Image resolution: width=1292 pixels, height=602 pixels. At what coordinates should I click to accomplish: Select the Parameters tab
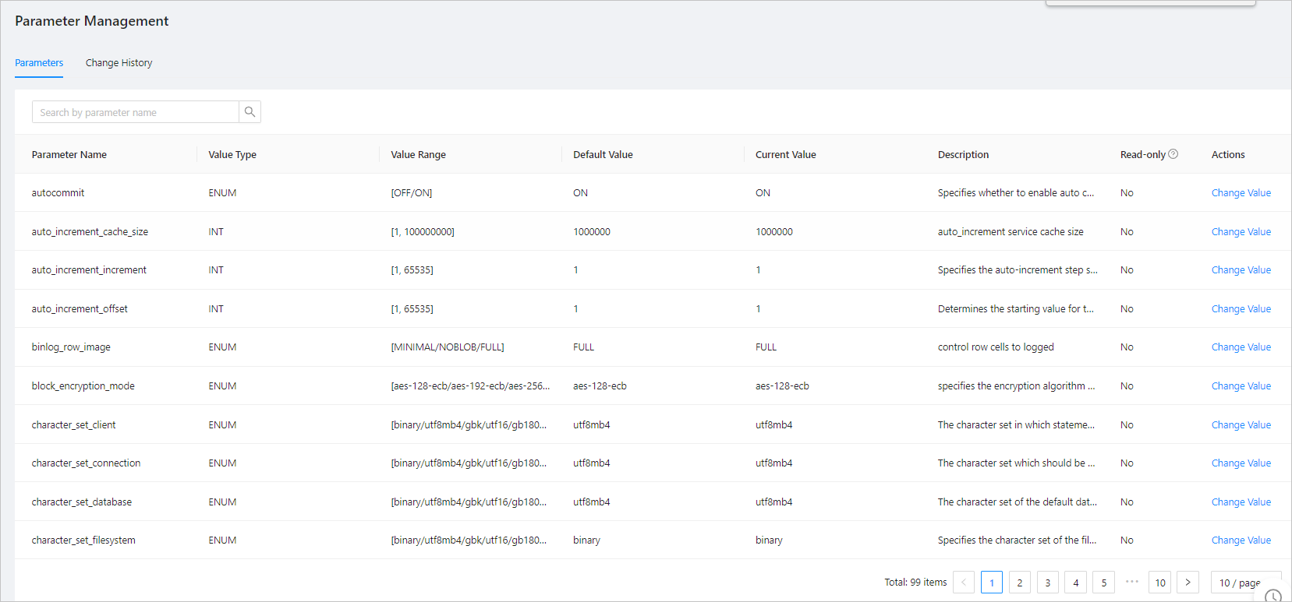39,63
